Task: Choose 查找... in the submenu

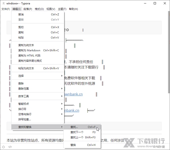Action: 76,127
